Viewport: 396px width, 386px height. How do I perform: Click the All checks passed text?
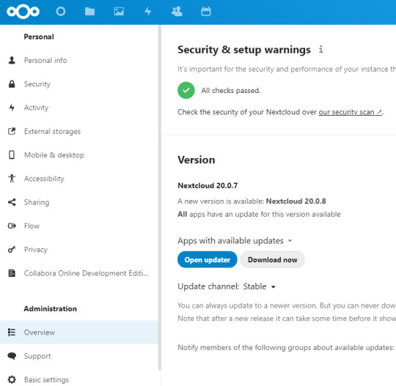231,90
